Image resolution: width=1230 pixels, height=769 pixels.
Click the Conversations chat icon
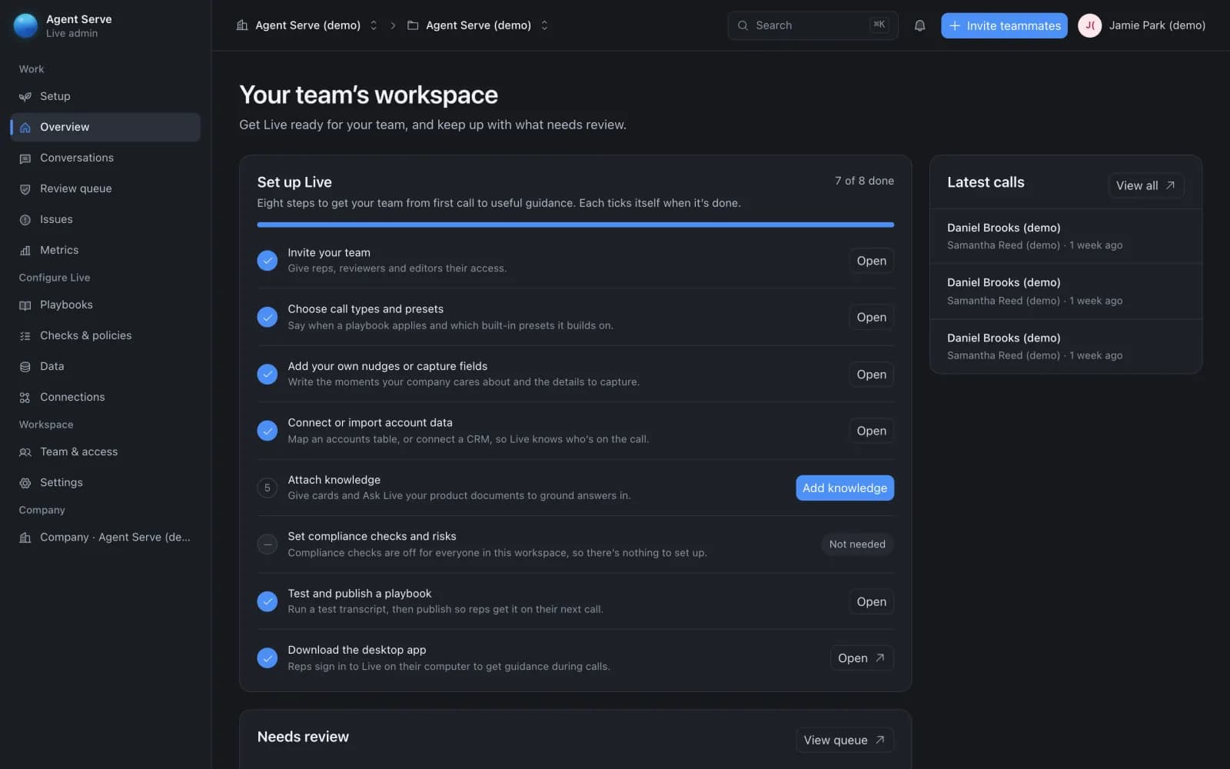[25, 158]
